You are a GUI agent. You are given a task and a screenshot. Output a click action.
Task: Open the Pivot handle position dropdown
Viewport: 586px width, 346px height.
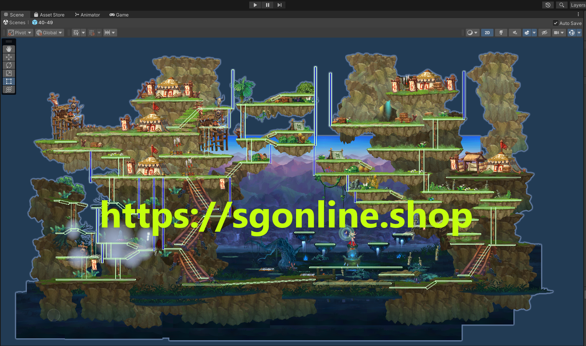tap(20, 33)
